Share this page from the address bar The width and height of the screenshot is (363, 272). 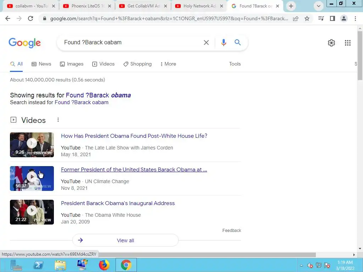[x=296, y=18]
